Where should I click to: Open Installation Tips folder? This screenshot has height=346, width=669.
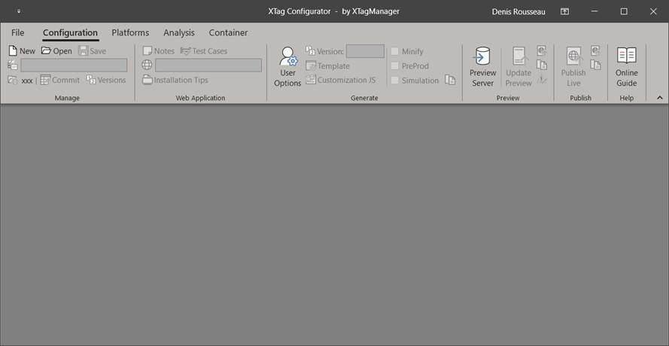click(x=175, y=80)
